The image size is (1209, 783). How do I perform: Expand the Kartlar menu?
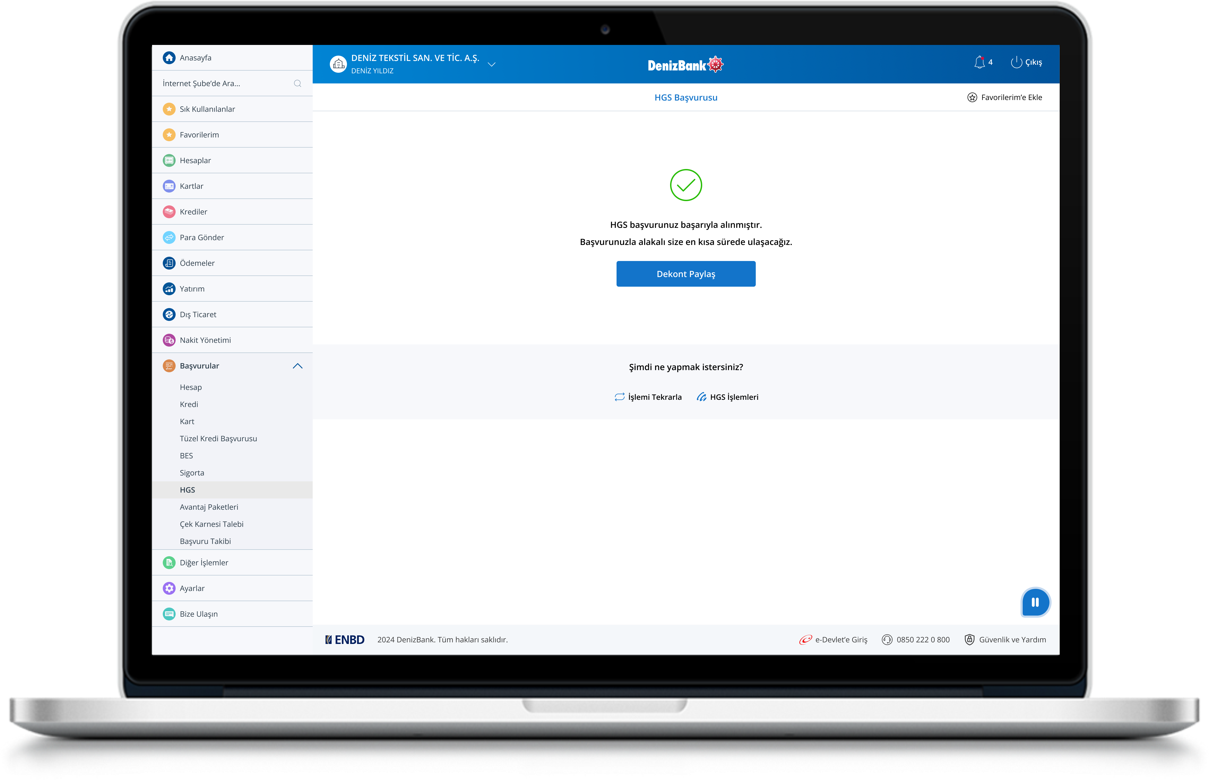[x=191, y=186]
